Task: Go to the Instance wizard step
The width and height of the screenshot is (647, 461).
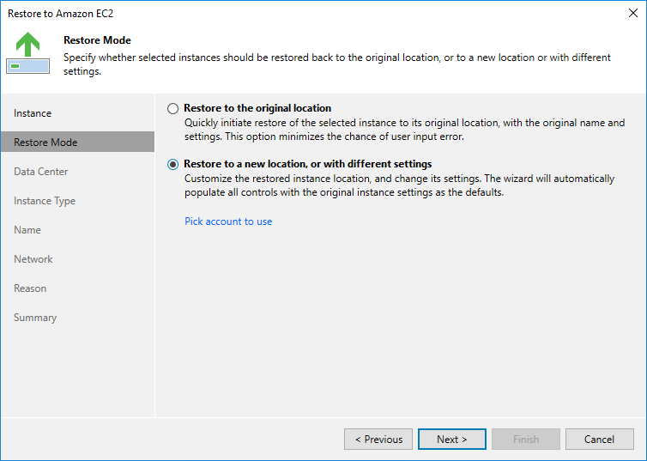Action: (33, 113)
